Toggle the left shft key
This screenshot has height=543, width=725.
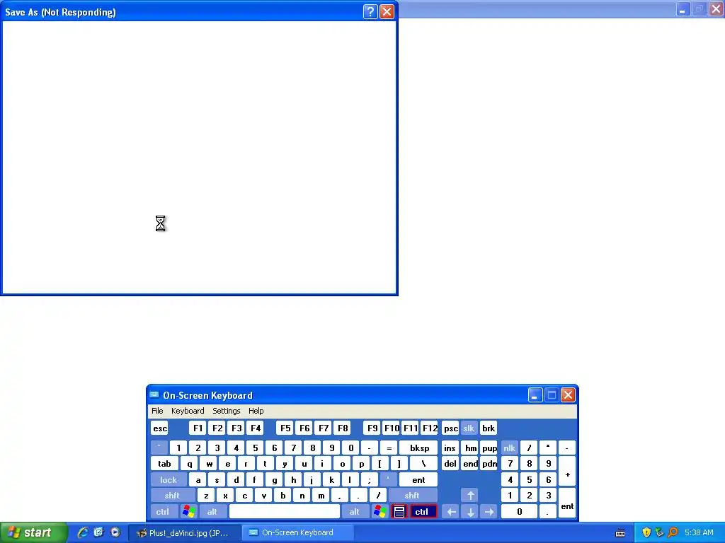[x=172, y=496]
